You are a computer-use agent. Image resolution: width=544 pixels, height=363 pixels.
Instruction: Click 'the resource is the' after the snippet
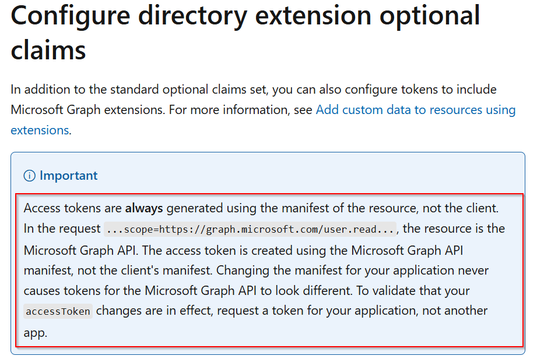(x=455, y=229)
